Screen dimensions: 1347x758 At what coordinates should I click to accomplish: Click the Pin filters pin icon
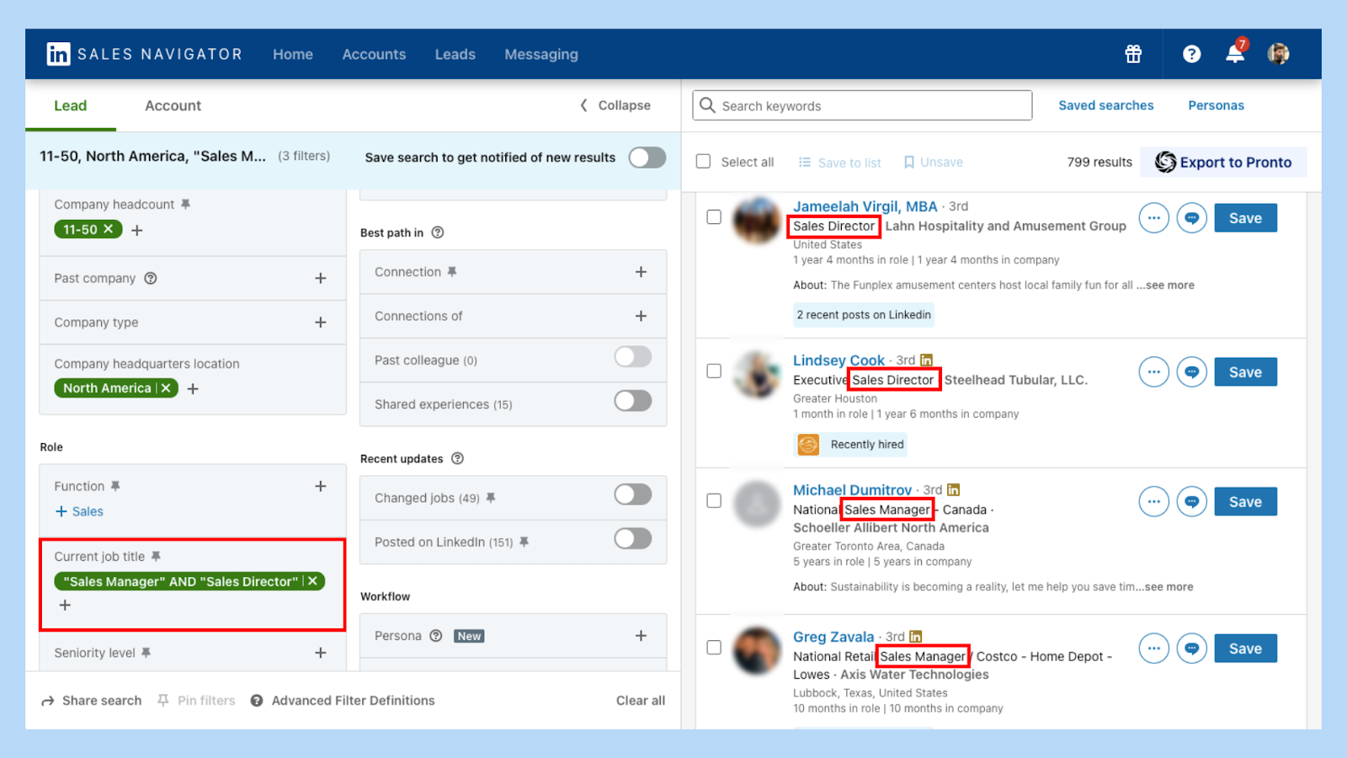163,701
